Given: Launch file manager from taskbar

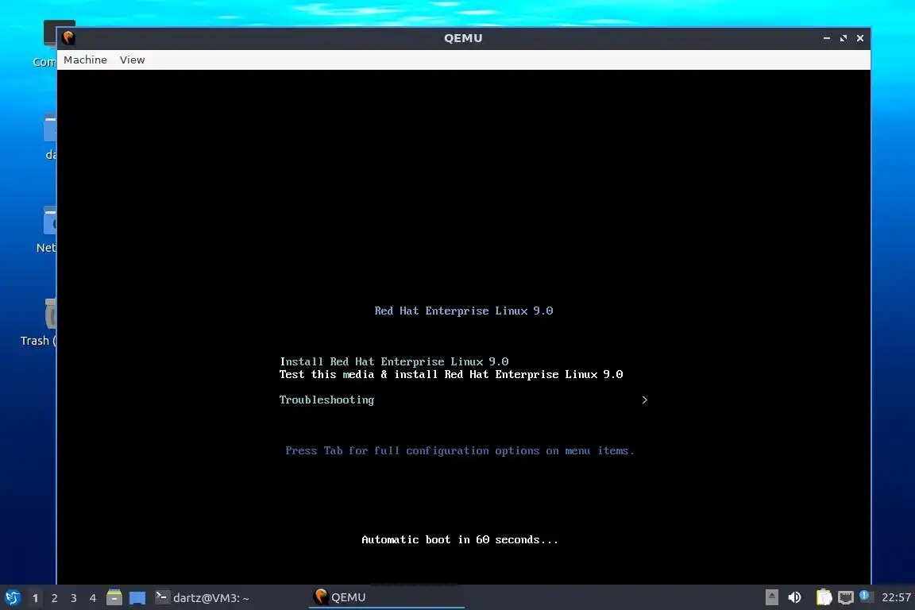Looking at the screenshot, I should 114,597.
